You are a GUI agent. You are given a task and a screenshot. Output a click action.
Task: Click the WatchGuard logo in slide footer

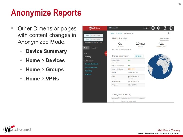tap(17, 129)
